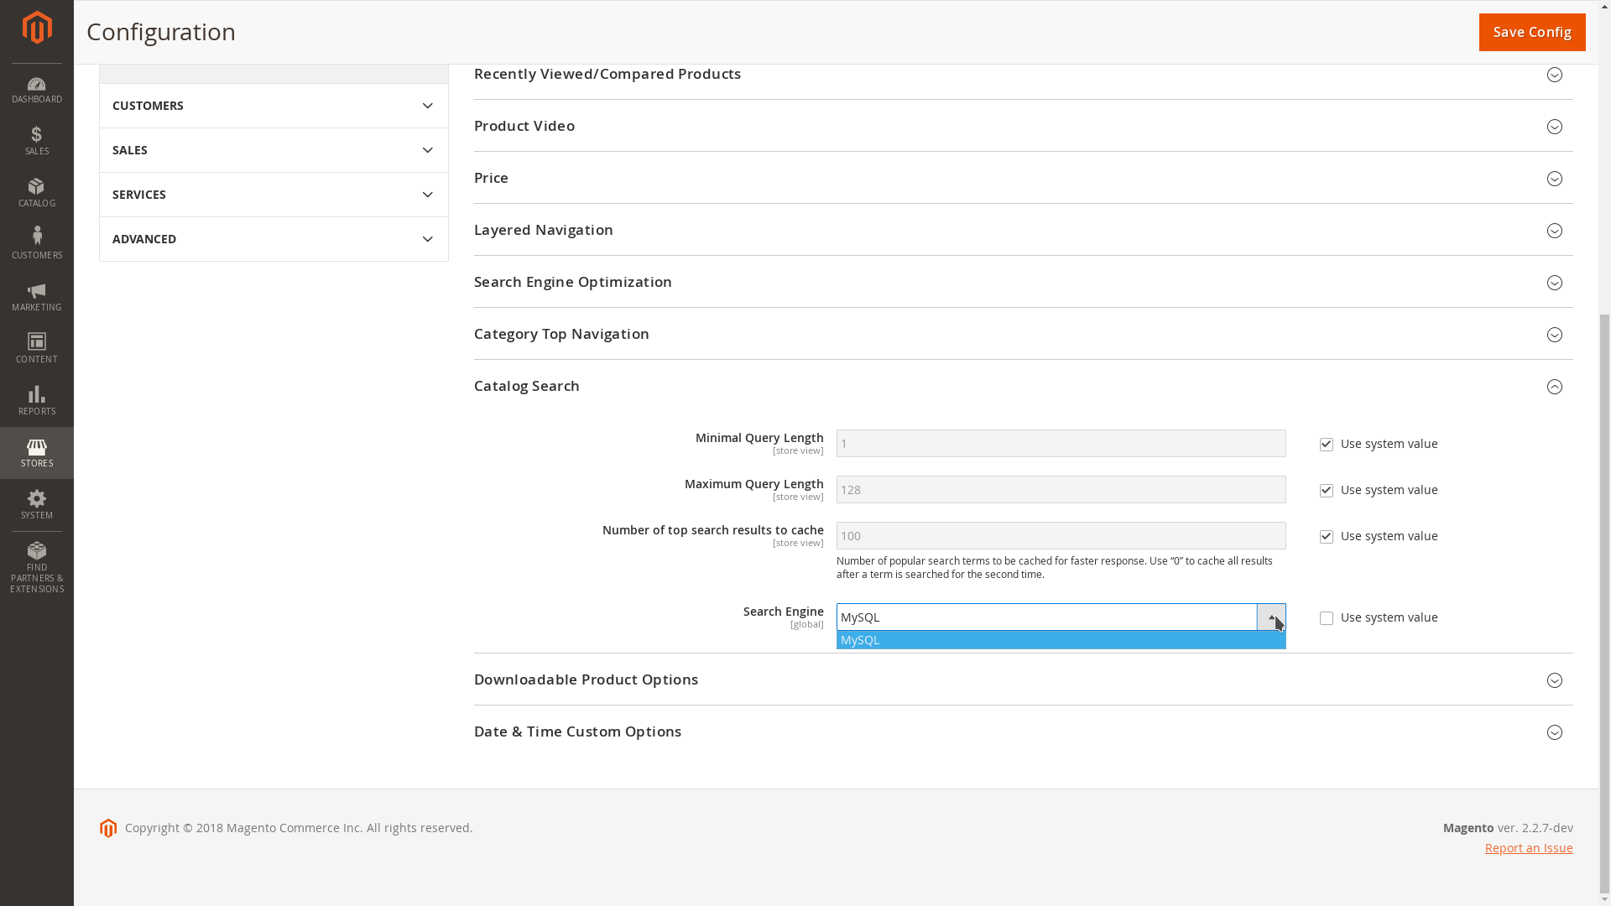
Task: Open the Sales dollar icon menu
Action: (37, 141)
